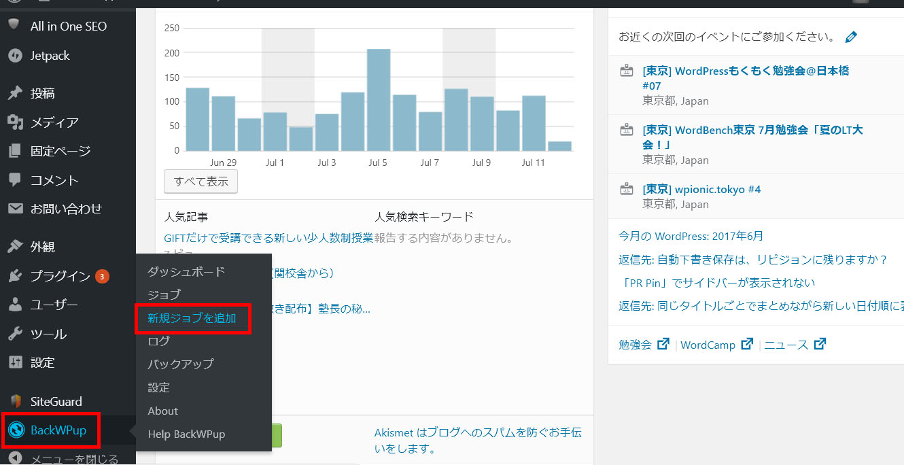The width and height of the screenshot is (904, 465).
Task: Click 報告する内容がありません。 text
Action: tap(444, 238)
